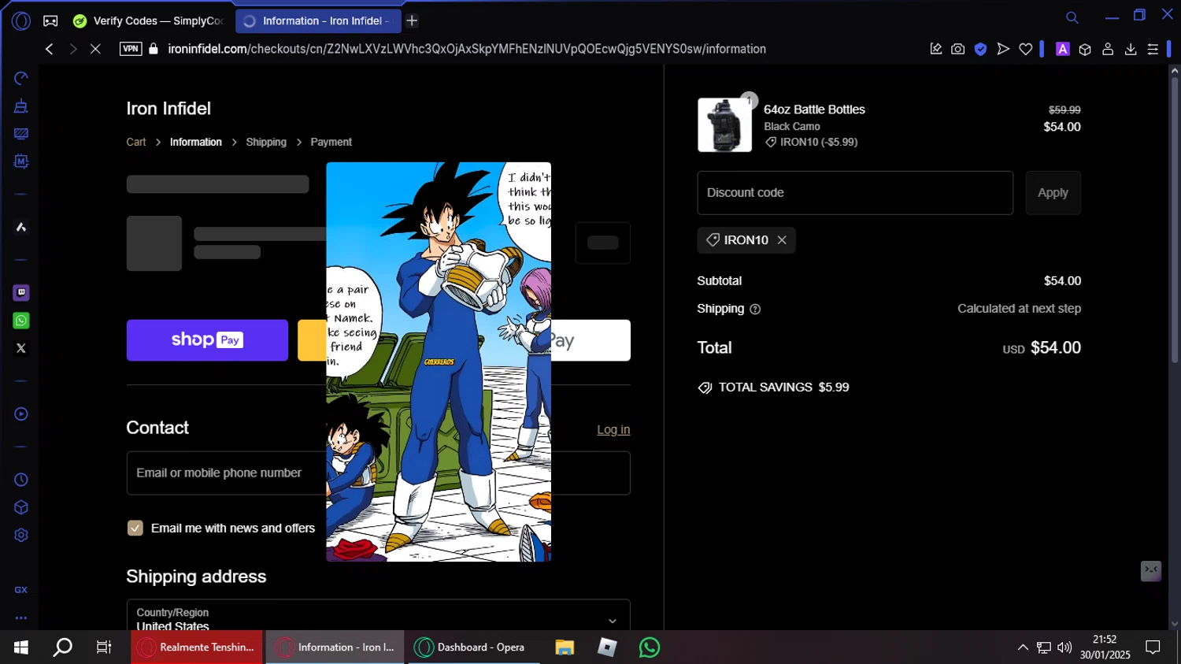1181x664 pixels.
Task: Open sidebar Settings gear icon
Action: 21,536
